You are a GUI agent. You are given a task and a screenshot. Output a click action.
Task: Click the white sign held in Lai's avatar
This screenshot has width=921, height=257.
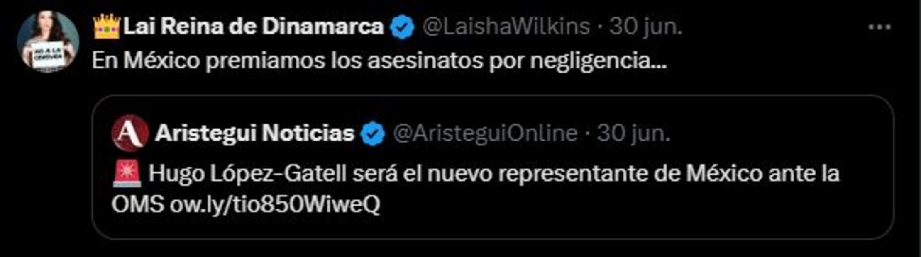(x=47, y=54)
